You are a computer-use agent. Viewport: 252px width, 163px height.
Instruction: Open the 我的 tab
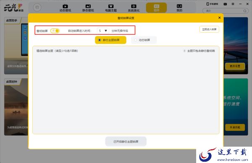(x=179, y=8)
